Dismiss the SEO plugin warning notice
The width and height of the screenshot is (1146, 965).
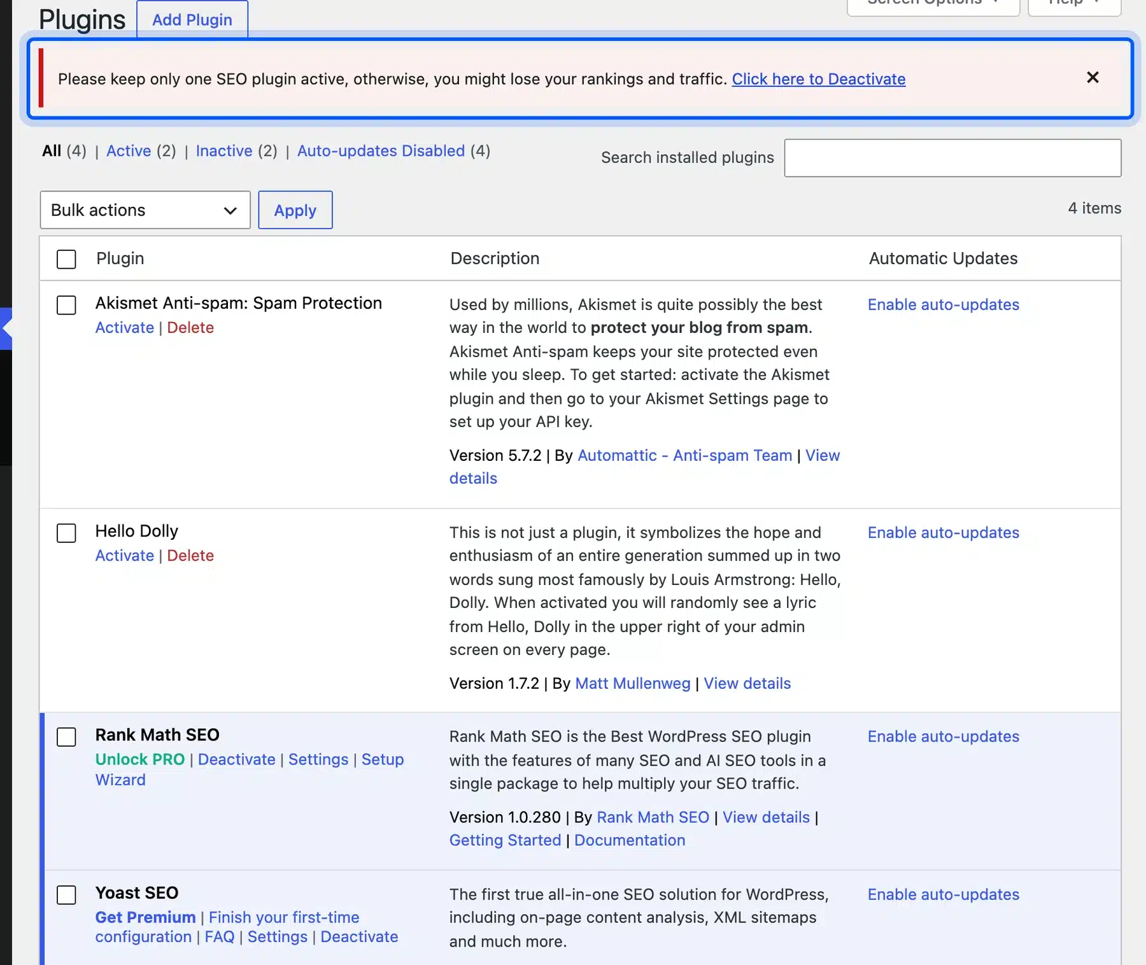1093,78
